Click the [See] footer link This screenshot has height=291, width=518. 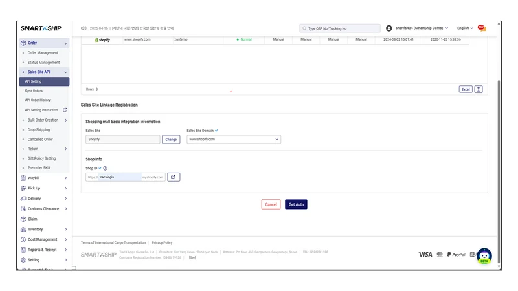tap(192, 257)
